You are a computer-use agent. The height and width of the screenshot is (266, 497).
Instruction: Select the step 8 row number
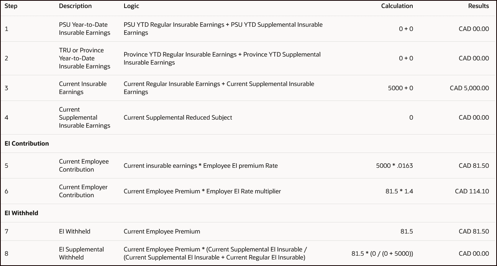pos(7,253)
